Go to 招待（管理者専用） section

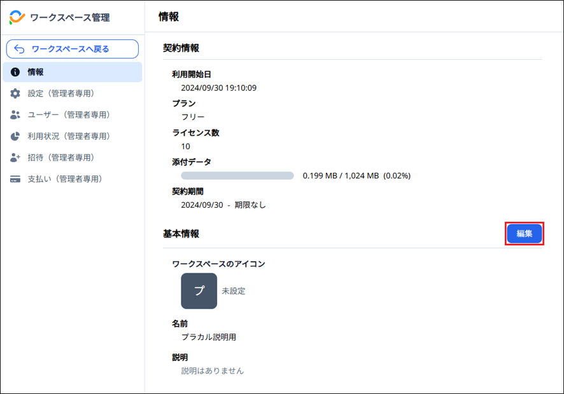[61, 158]
